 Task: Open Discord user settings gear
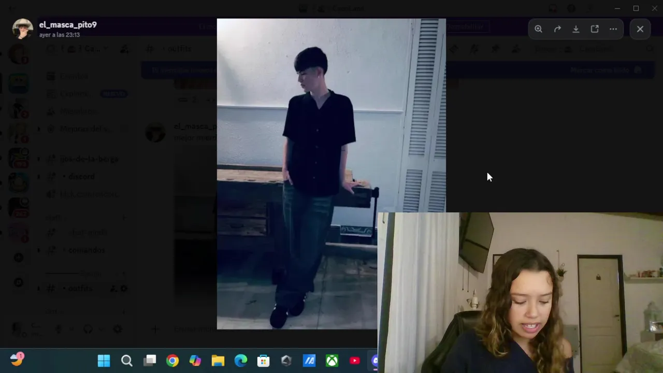[118, 329]
